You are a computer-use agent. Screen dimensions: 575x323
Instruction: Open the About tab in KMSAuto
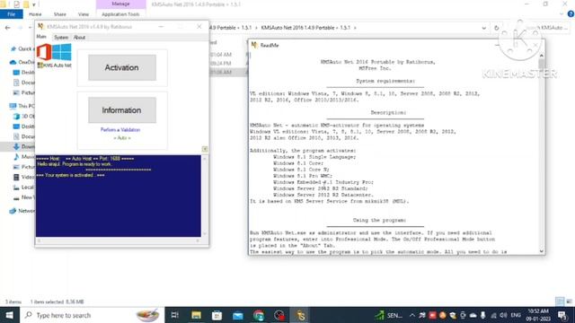pyautogui.click(x=79, y=38)
